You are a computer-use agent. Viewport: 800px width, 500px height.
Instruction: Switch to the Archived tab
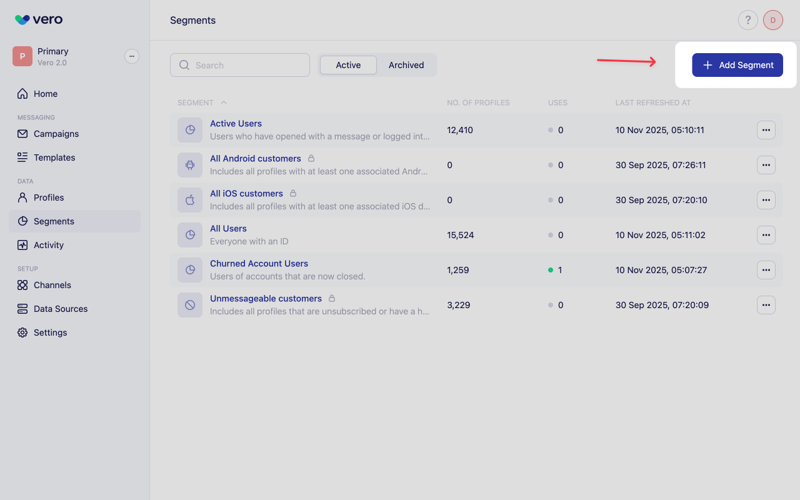pos(406,64)
